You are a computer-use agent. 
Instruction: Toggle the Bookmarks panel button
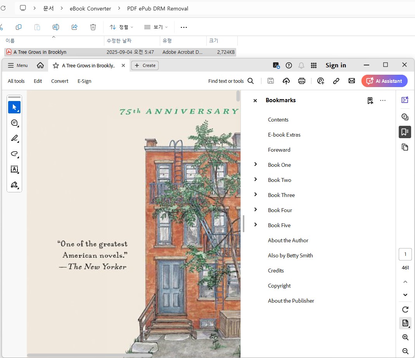click(405, 132)
